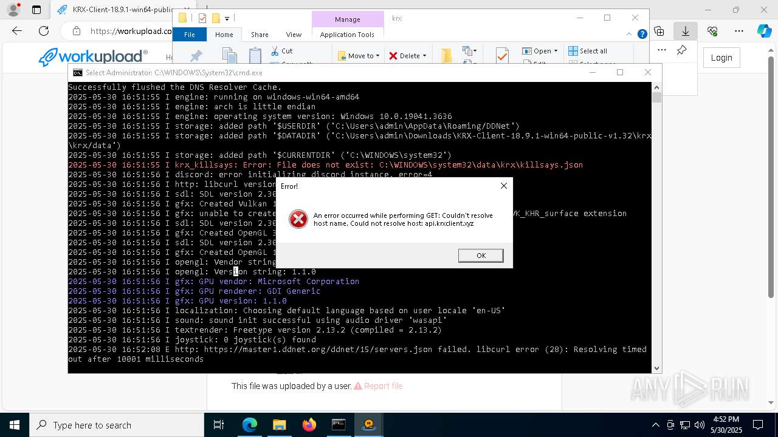Screen dimensions: 778x437
Task: Open Browser essentials heart icon
Action: (712, 31)
